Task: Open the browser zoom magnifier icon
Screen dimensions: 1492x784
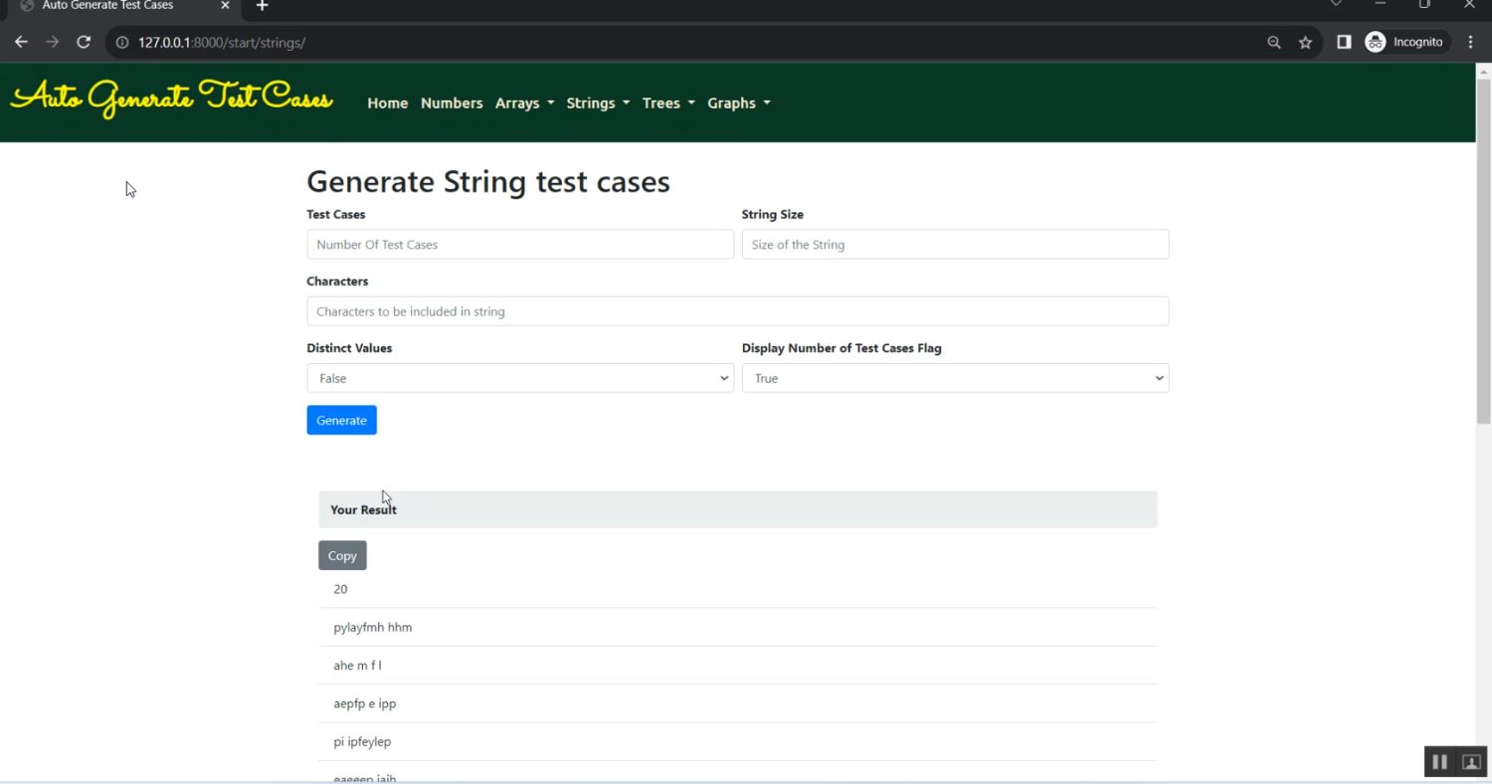Action: [1274, 42]
